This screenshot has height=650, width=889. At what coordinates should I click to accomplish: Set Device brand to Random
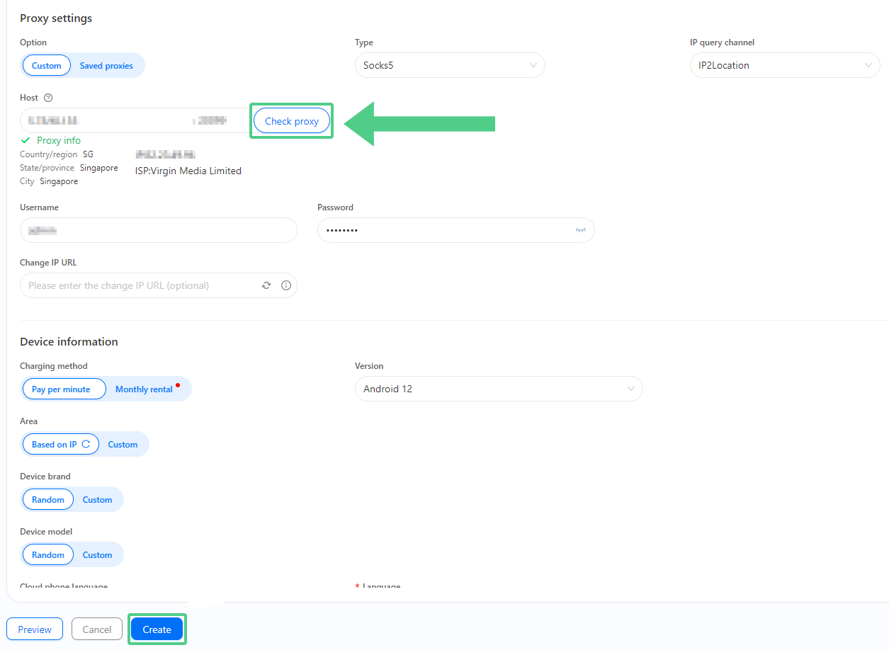coord(48,499)
